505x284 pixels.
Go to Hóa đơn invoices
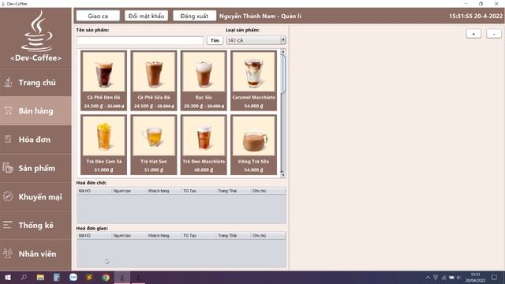tap(36, 140)
